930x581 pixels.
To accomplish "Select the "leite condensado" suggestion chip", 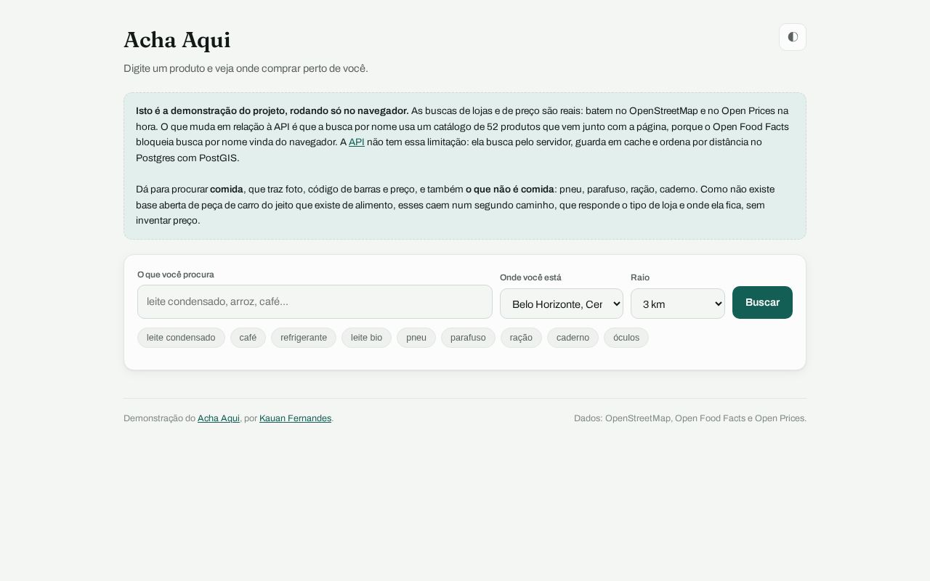I will 181,338.
